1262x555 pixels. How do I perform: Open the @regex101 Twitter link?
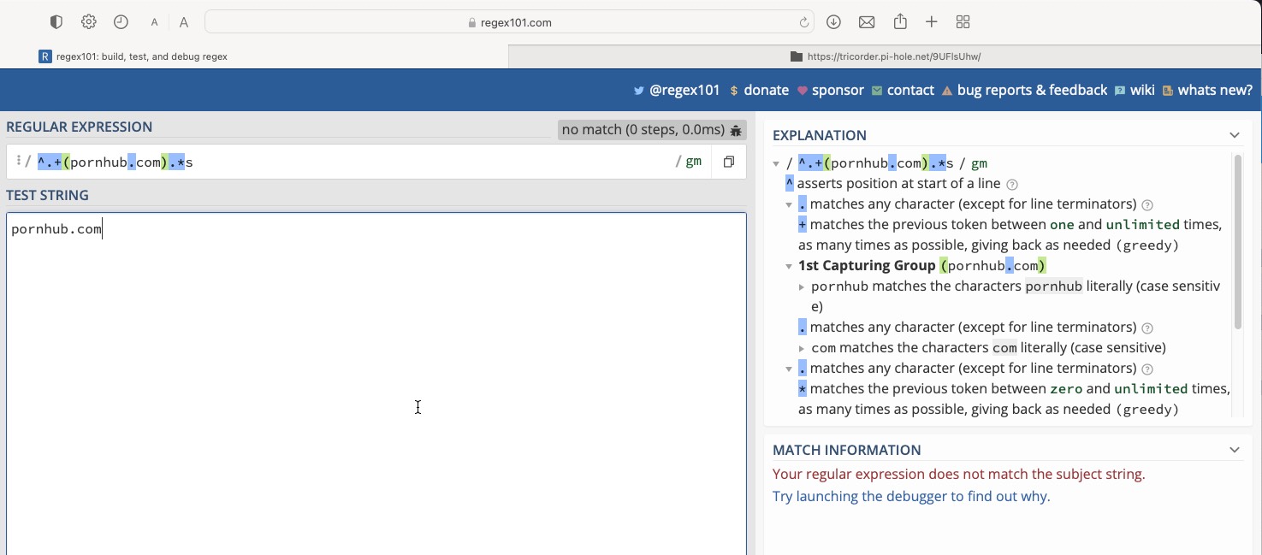coord(677,90)
